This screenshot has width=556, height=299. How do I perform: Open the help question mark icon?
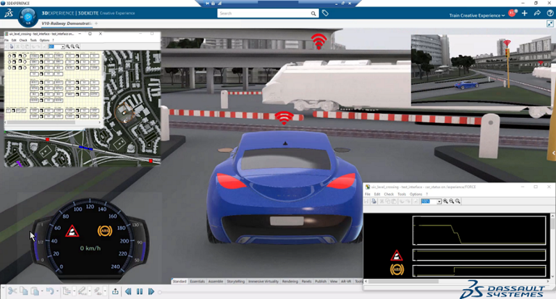tap(550, 13)
